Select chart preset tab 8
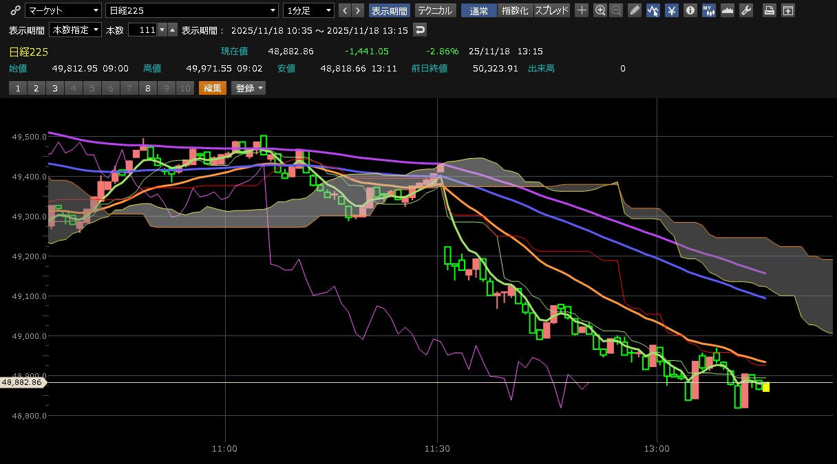 click(x=147, y=88)
